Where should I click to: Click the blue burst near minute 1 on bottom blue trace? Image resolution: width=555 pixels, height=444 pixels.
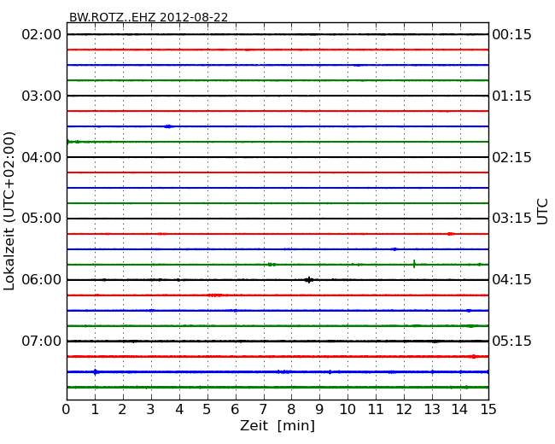[x=95, y=371]
